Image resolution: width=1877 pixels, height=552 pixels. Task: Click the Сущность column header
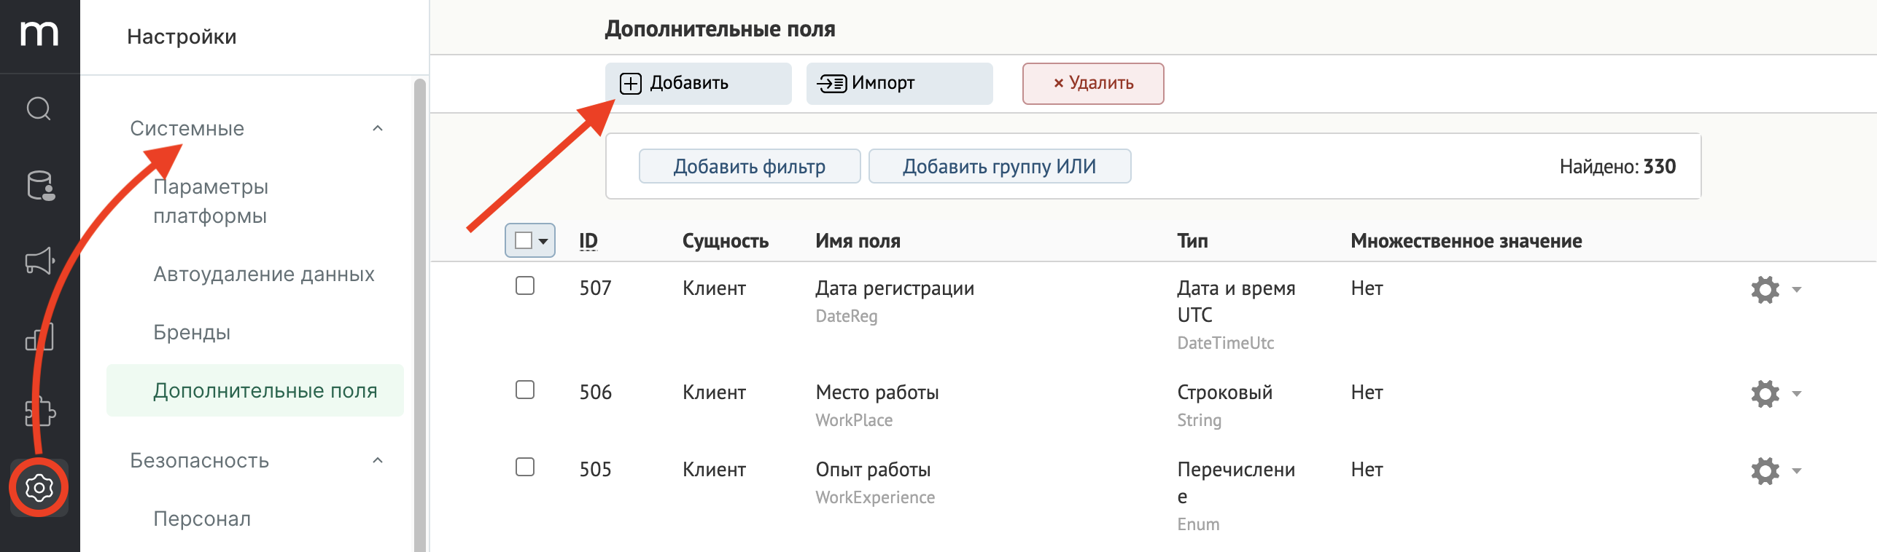[726, 241]
